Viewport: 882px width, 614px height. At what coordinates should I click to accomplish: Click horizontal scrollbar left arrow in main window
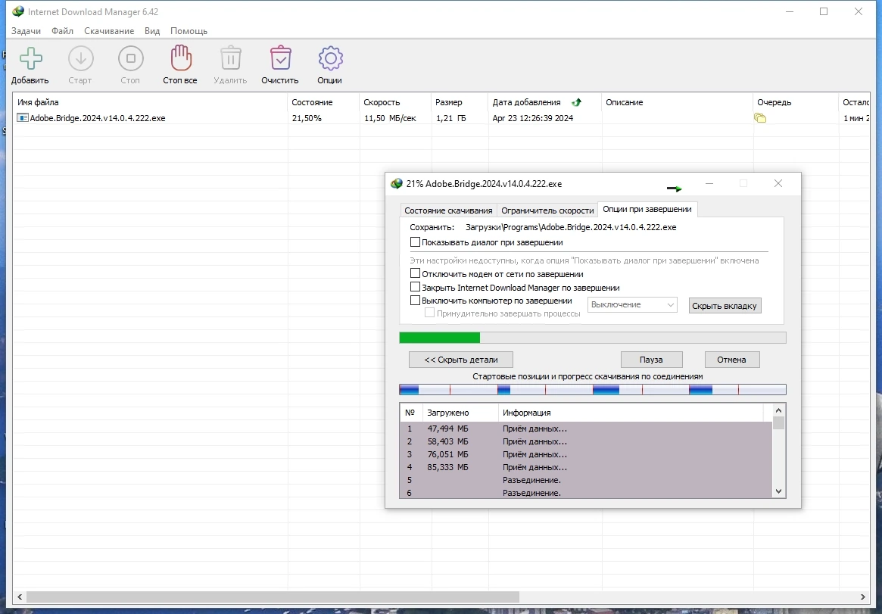click(20, 597)
